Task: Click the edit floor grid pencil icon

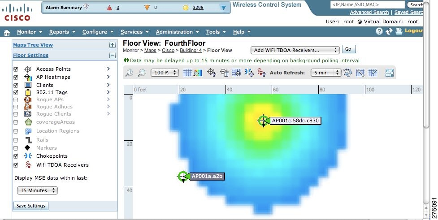Action: tap(373, 73)
